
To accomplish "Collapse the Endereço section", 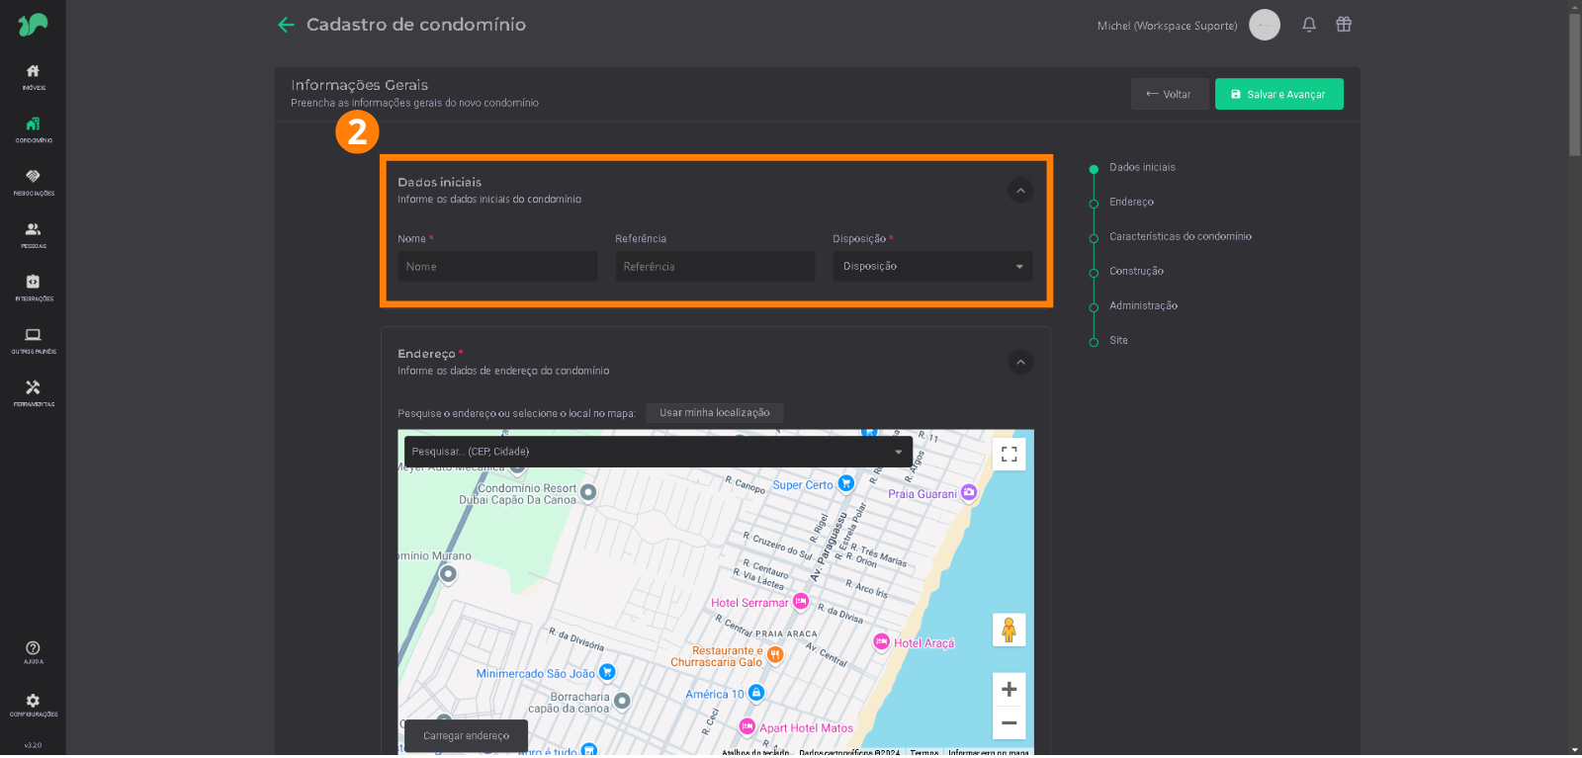I will (1020, 362).
